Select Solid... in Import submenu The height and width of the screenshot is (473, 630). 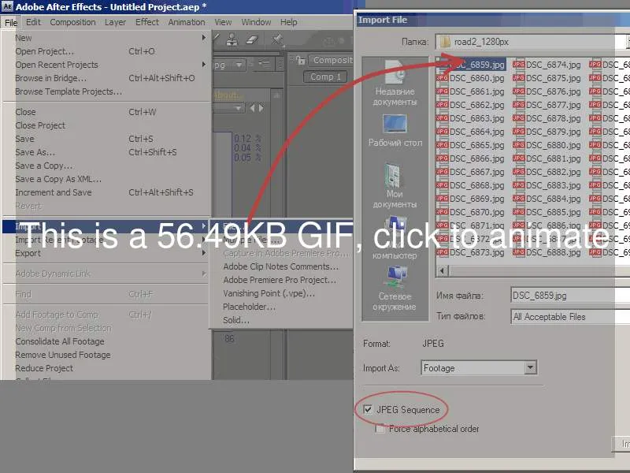(281, 321)
